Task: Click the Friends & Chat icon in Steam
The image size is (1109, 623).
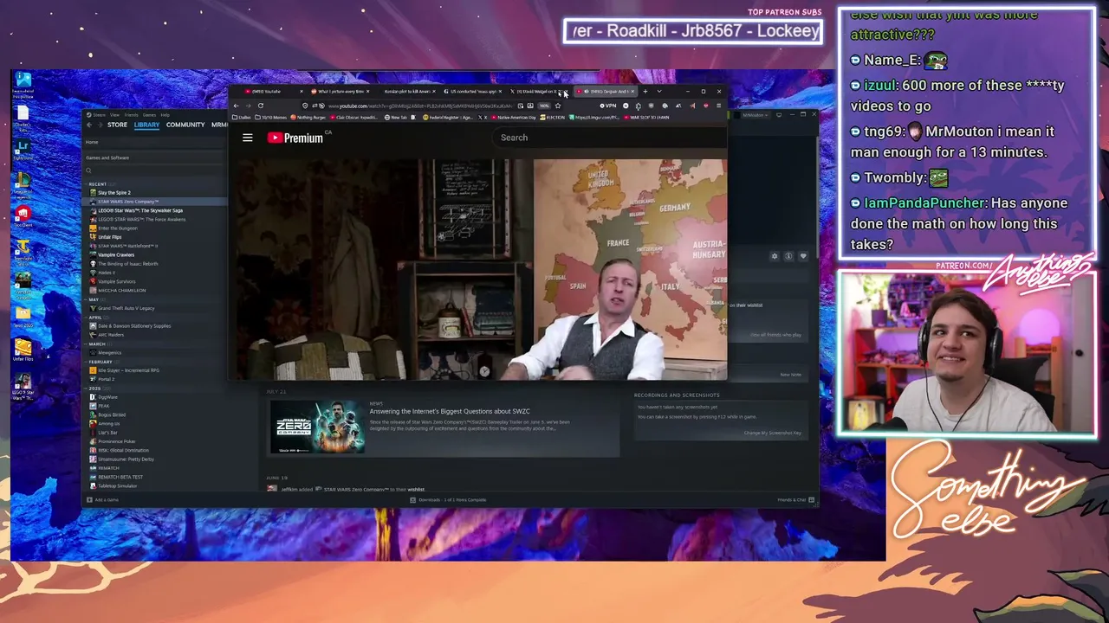Action: point(810,500)
